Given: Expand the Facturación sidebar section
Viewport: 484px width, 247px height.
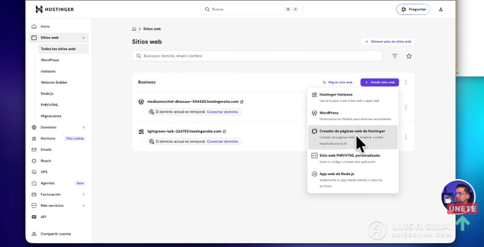Looking at the screenshot, I should pyautogui.click(x=83, y=194).
